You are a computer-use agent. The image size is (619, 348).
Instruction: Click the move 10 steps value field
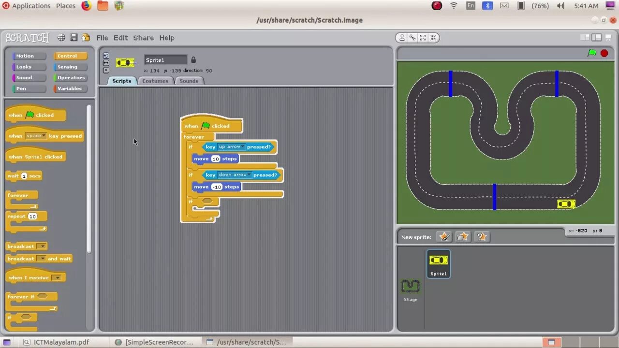pos(216,159)
